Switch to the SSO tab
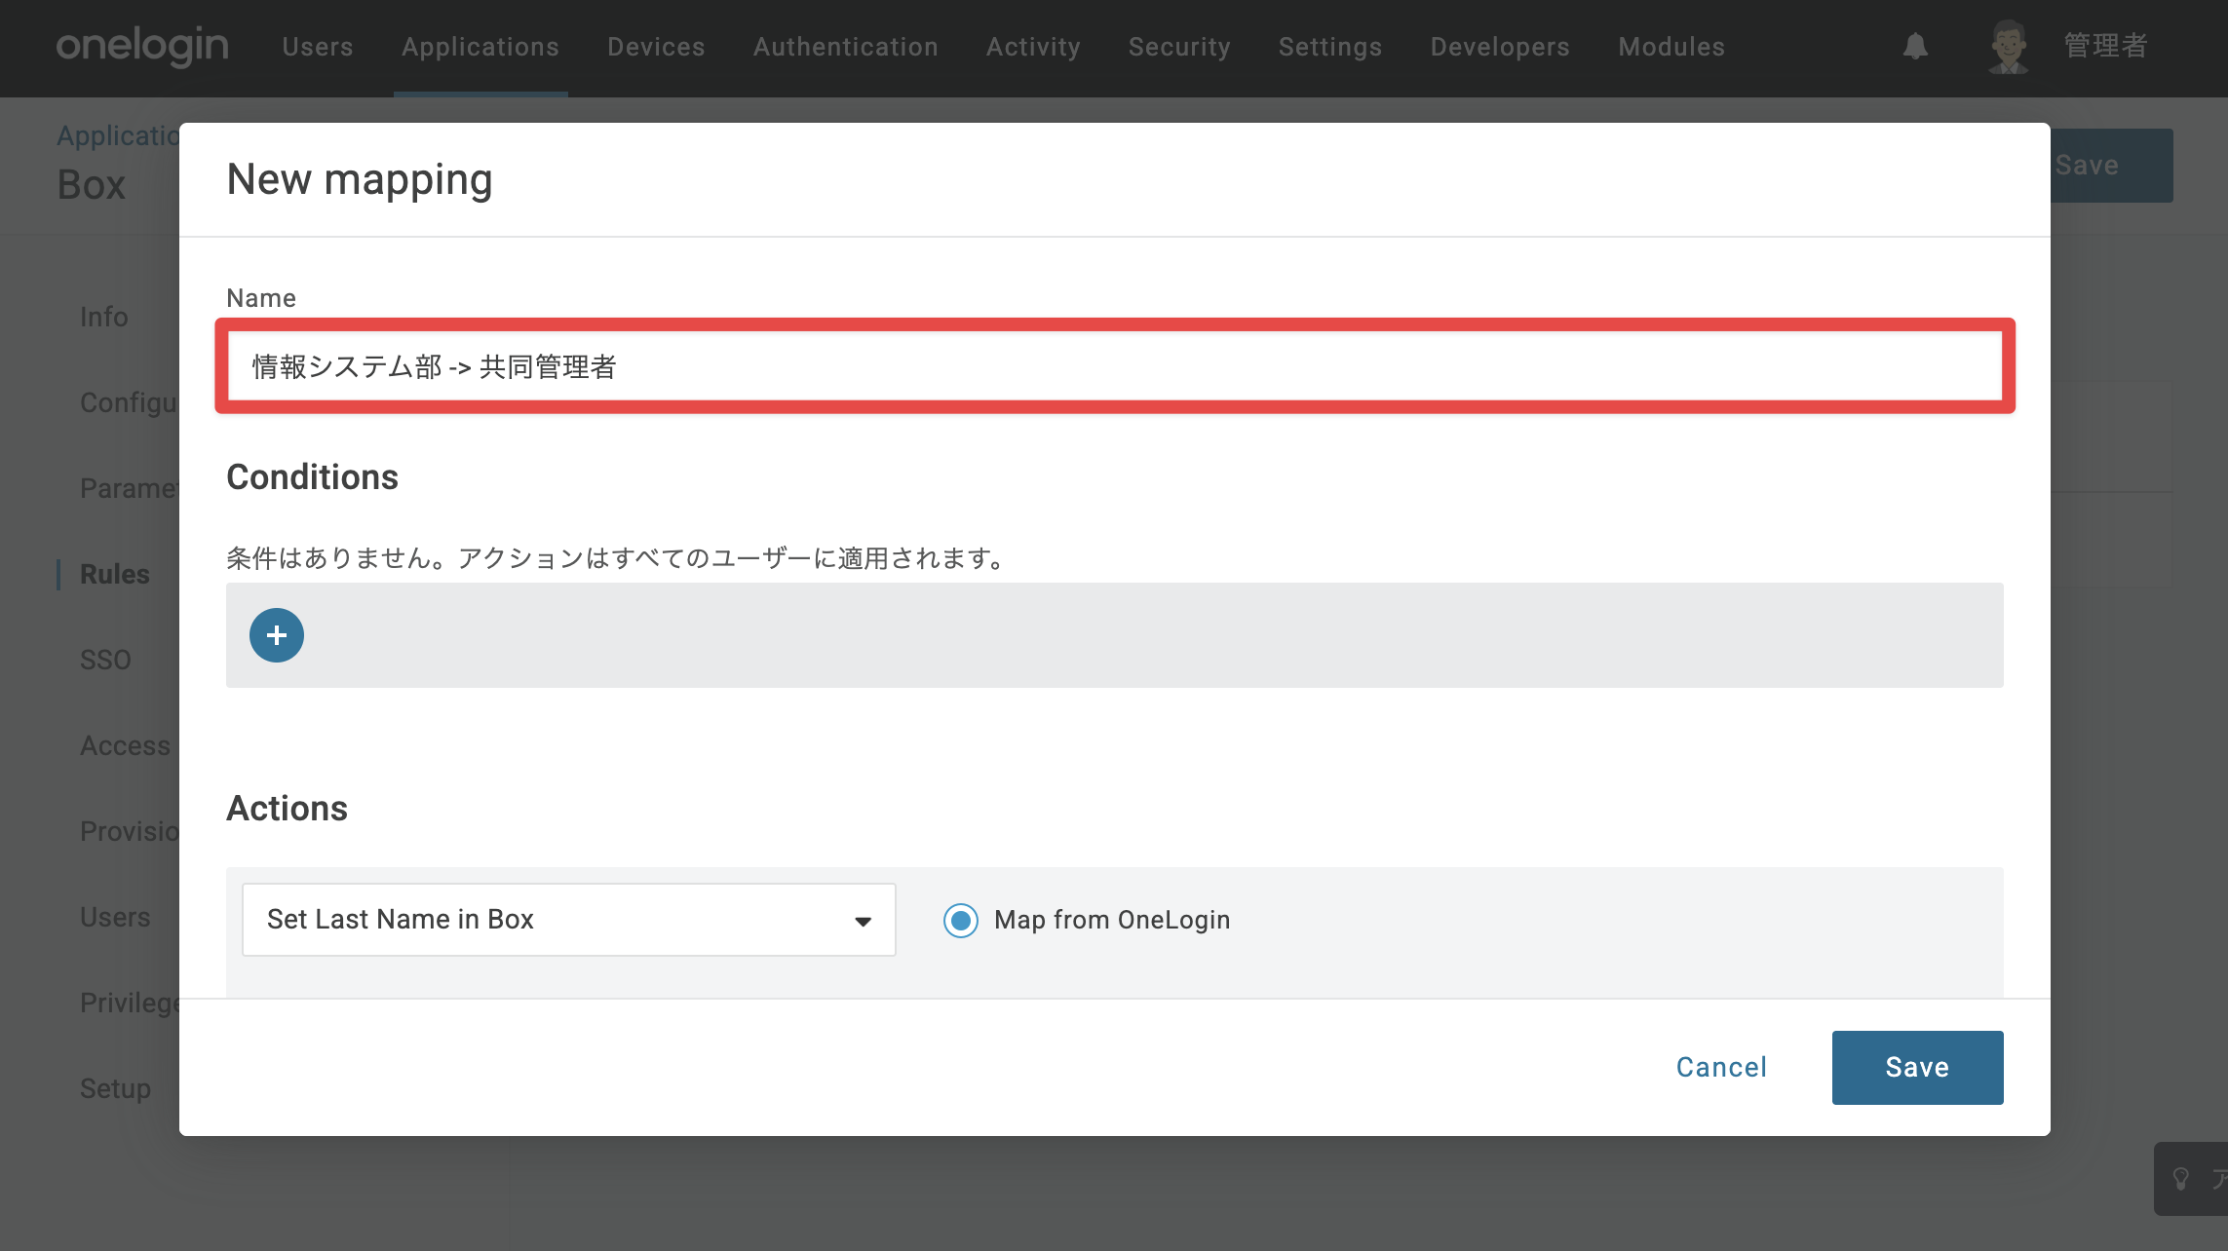 point(105,660)
